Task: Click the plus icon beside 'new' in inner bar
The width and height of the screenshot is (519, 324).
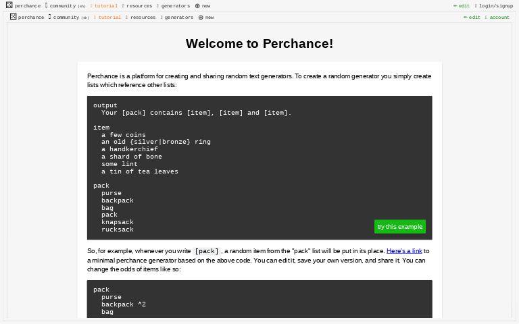Action: click(201, 18)
